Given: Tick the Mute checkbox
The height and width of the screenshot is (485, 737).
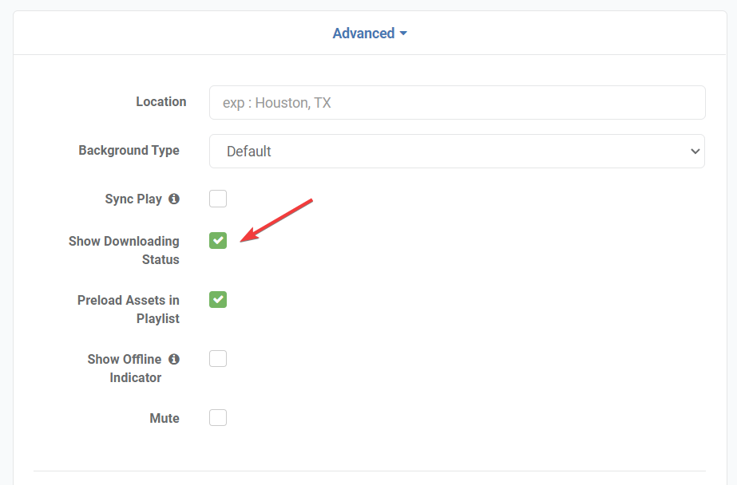Looking at the screenshot, I should click(218, 418).
